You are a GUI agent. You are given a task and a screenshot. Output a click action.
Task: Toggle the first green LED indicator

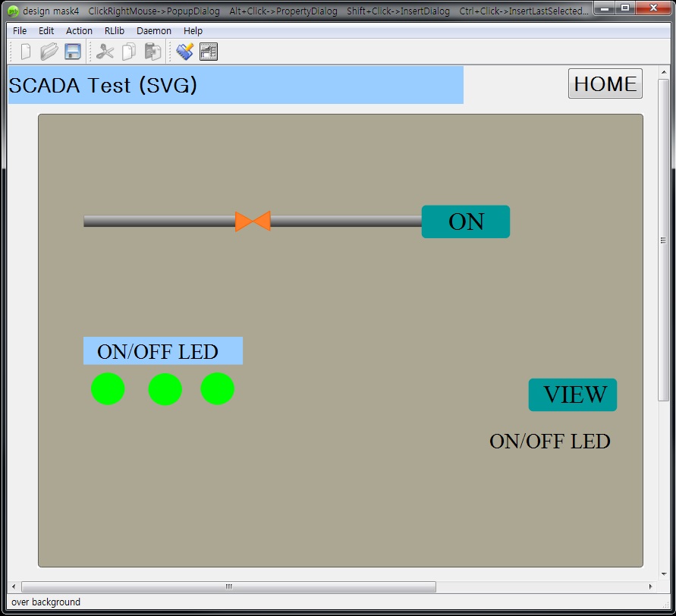tap(108, 388)
